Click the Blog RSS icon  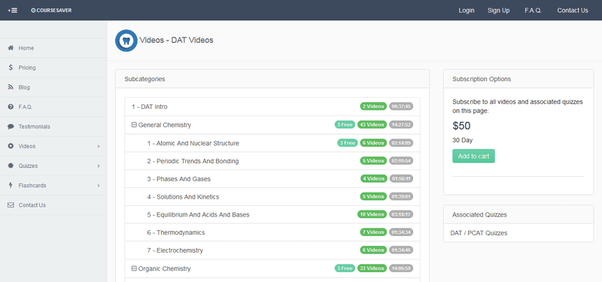(11, 87)
